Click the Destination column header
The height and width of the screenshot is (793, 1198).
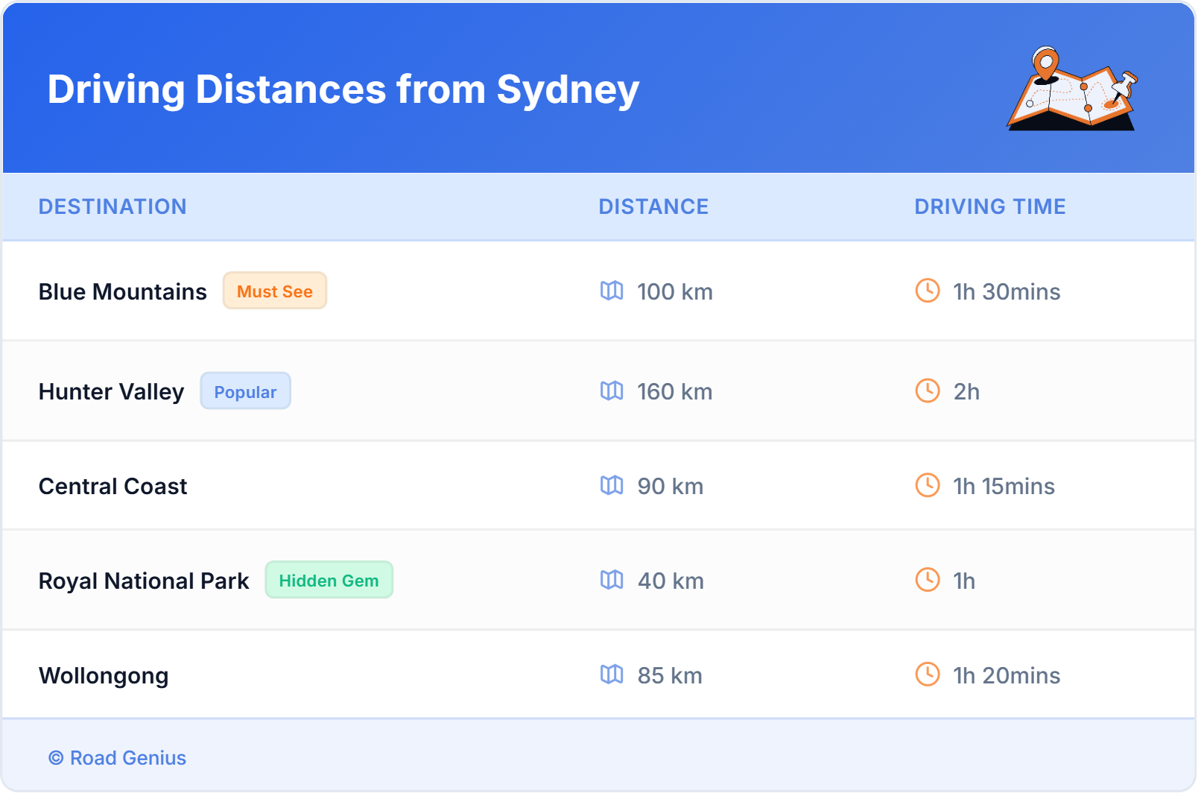pos(112,206)
